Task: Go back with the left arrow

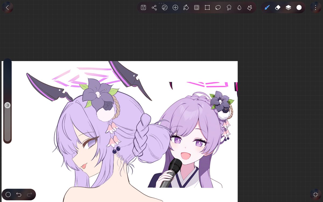Action: pyautogui.click(x=7, y=8)
